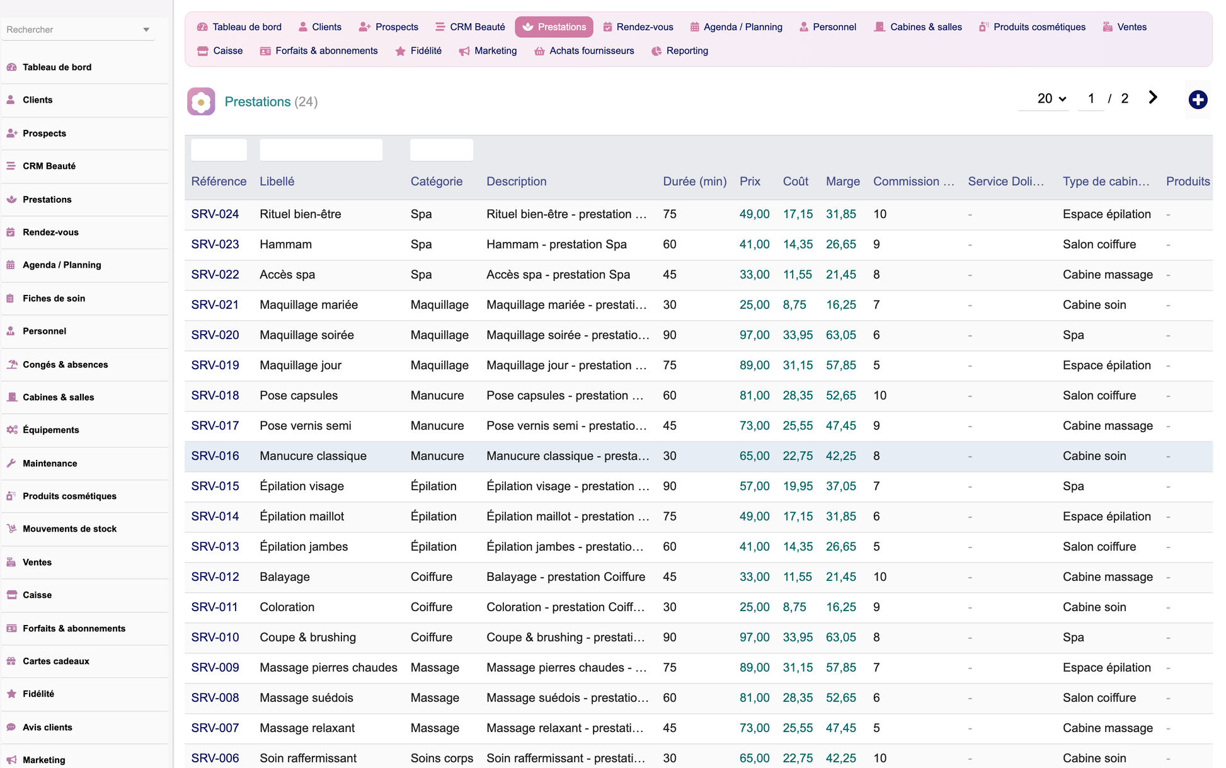Image resolution: width=1226 pixels, height=768 pixels.
Task: Click price 97,00 in Maquillage soirée row
Action: point(754,335)
